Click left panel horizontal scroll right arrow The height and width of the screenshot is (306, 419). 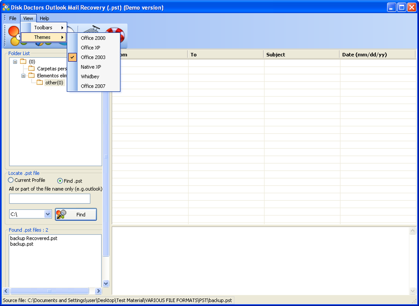click(x=98, y=291)
